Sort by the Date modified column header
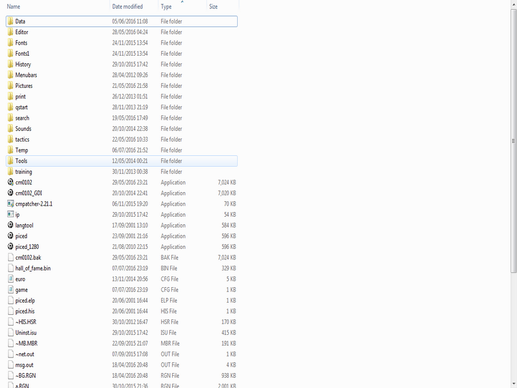The width and height of the screenshot is (517, 388). pyautogui.click(x=127, y=6)
